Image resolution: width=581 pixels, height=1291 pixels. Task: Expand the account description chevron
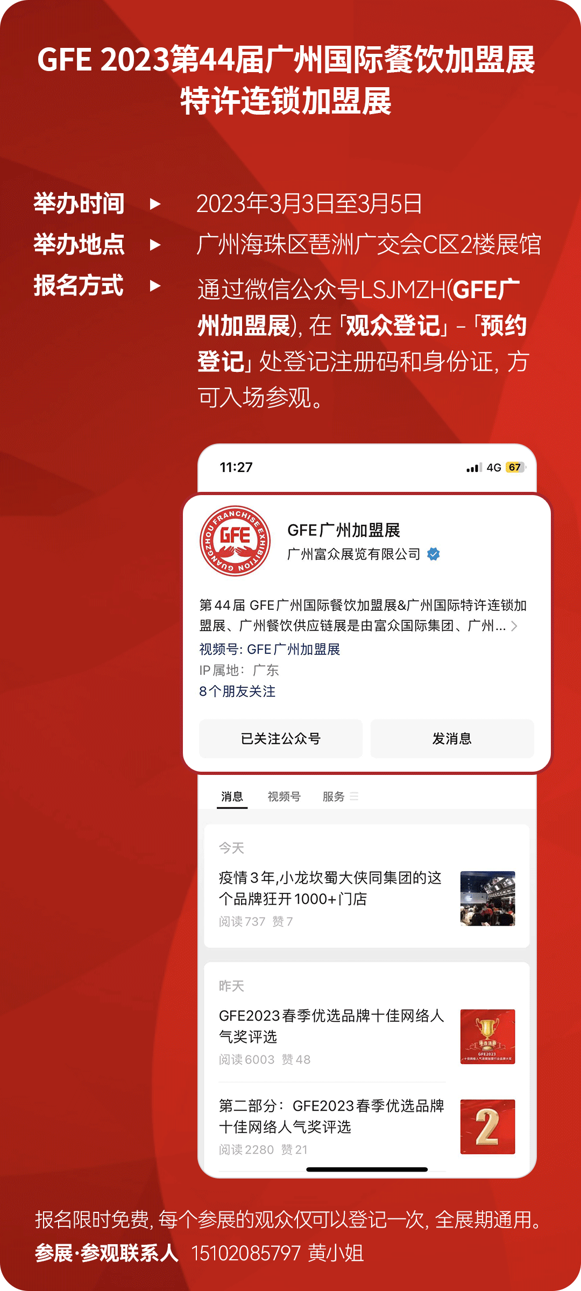514,626
